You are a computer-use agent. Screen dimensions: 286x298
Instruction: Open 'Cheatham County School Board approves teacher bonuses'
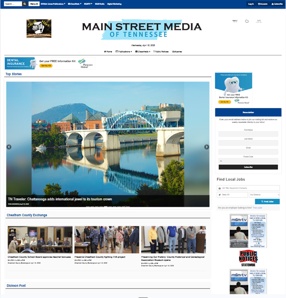click(x=39, y=257)
